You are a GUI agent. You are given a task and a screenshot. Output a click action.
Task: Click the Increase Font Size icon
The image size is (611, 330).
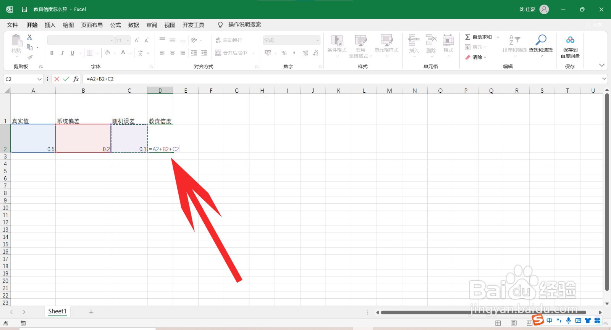point(137,40)
